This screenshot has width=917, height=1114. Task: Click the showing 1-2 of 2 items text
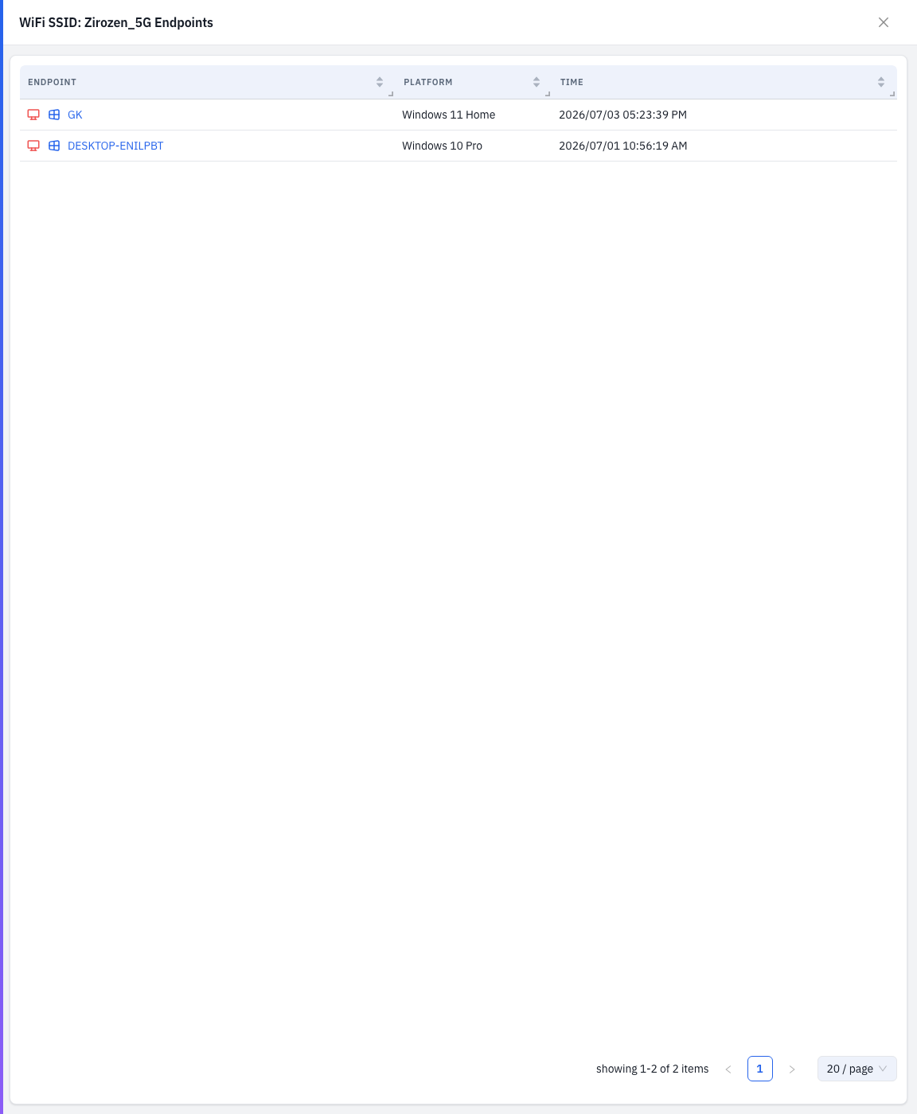(653, 1069)
